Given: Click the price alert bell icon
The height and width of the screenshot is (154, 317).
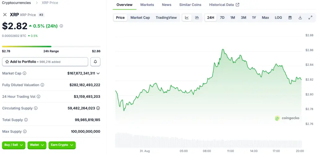Looking at the screenshot, I should point(95,62).
